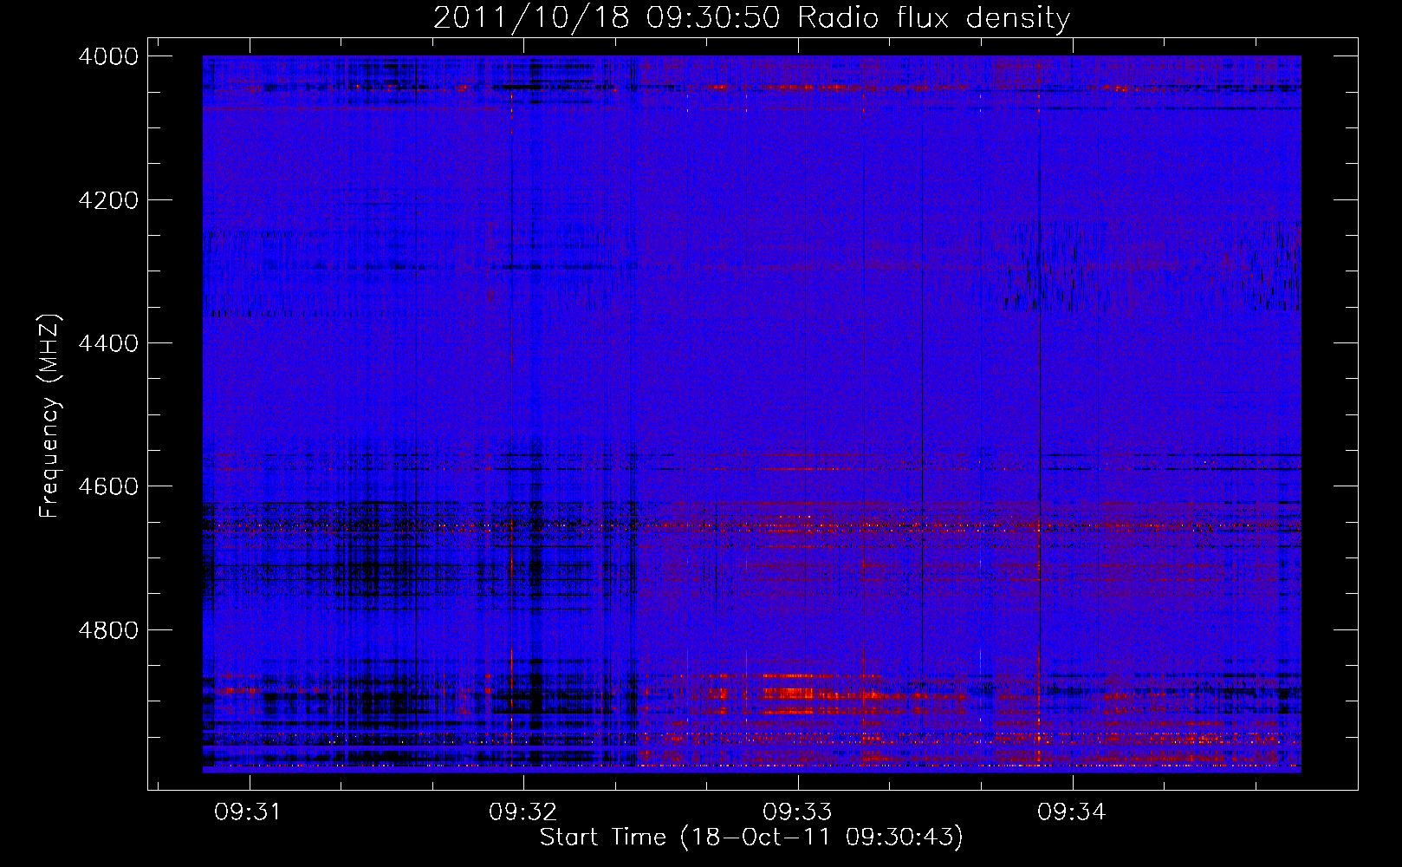Click the 4400 frequency tick label
The width and height of the screenshot is (1402, 867).
coord(108,343)
